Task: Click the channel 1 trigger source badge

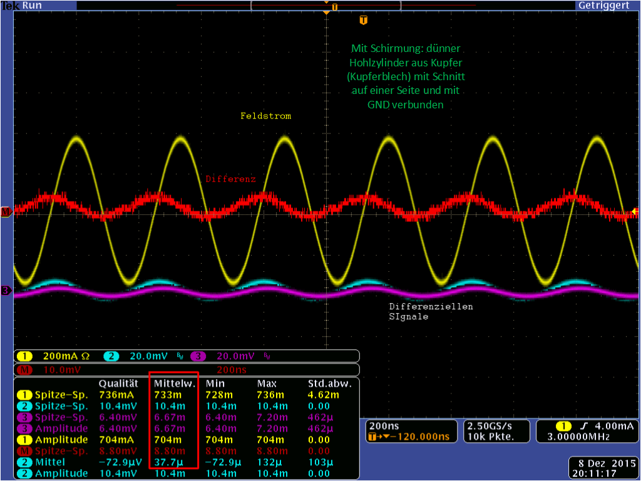Action: [563, 426]
